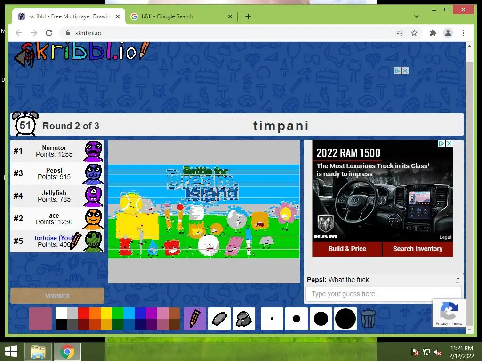Pick the light brown color swatch
Screen dimensions: 482x361
(x=174, y=313)
